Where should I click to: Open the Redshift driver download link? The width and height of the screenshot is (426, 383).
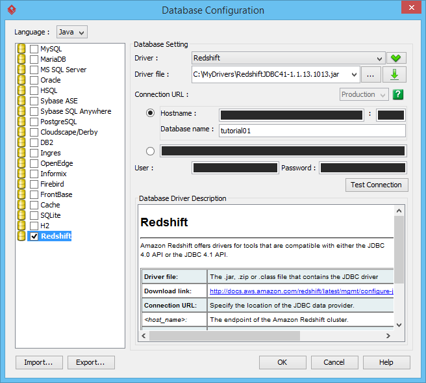301,291
